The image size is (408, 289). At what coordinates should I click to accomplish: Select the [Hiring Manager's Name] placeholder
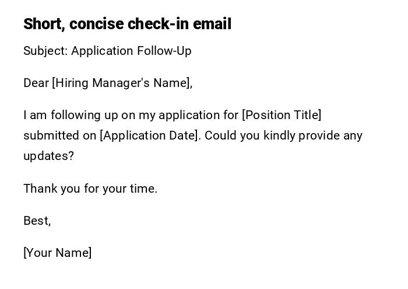[x=122, y=83]
